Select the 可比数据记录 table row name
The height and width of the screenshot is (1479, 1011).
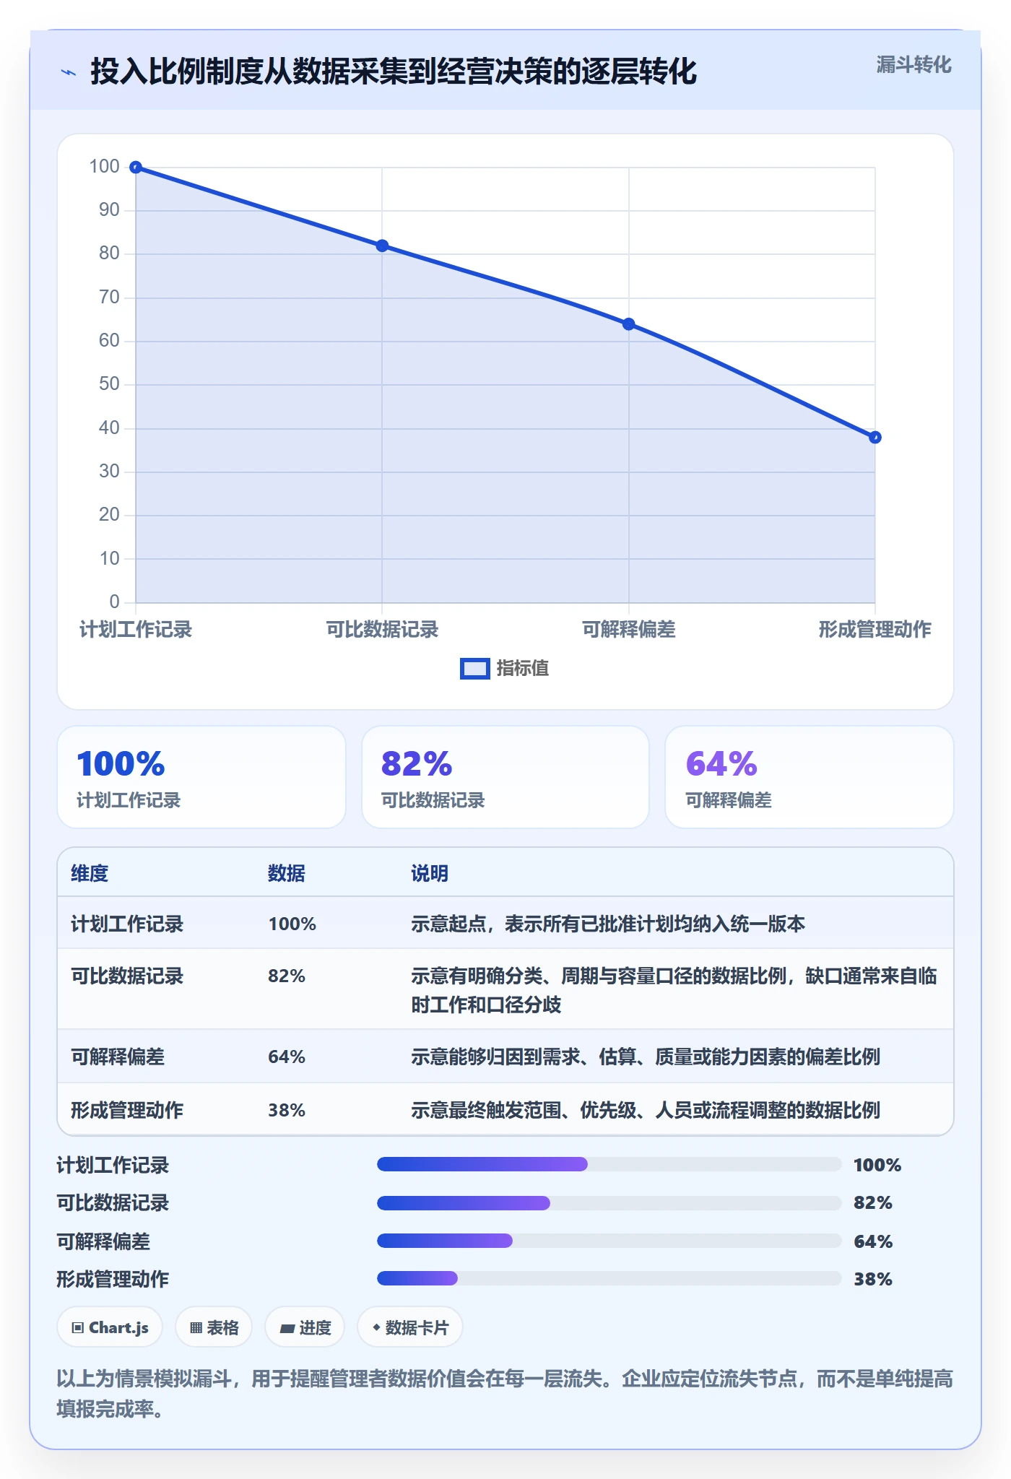(x=127, y=976)
